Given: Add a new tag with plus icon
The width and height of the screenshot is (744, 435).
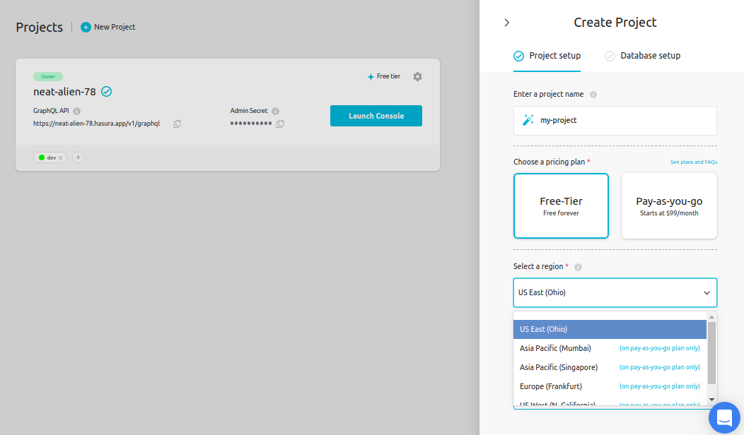Looking at the screenshot, I should coord(78,157).
